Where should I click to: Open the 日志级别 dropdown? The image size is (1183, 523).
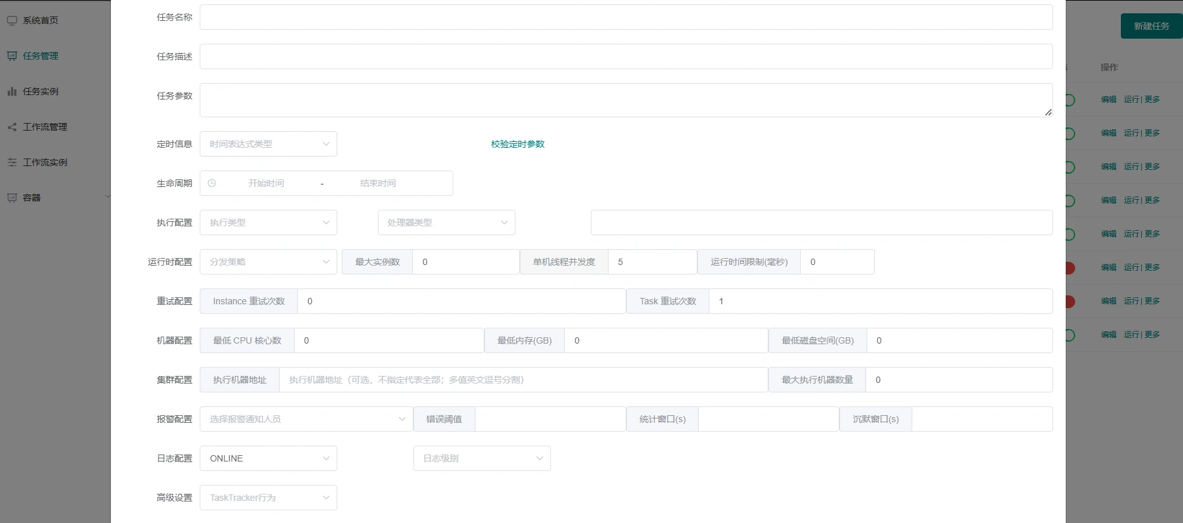482,458
